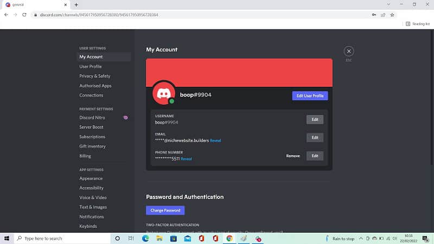
Task: Click the site lock icon
Action: 35,15
